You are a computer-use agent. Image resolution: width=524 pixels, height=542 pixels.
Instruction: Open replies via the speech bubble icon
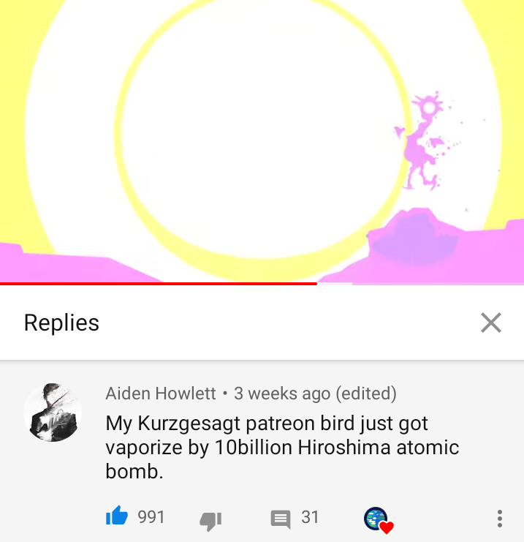[x=280, y=519]
